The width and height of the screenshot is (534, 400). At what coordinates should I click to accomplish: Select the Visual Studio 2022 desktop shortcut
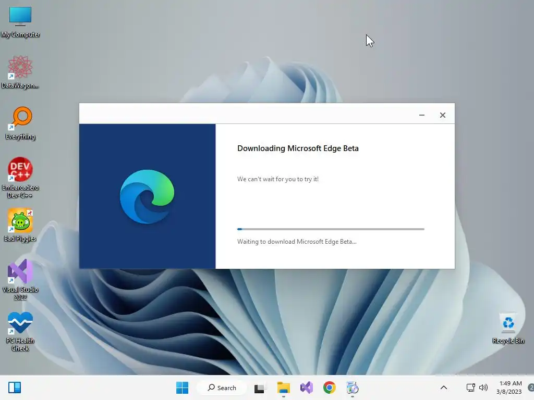click(20, 280)
